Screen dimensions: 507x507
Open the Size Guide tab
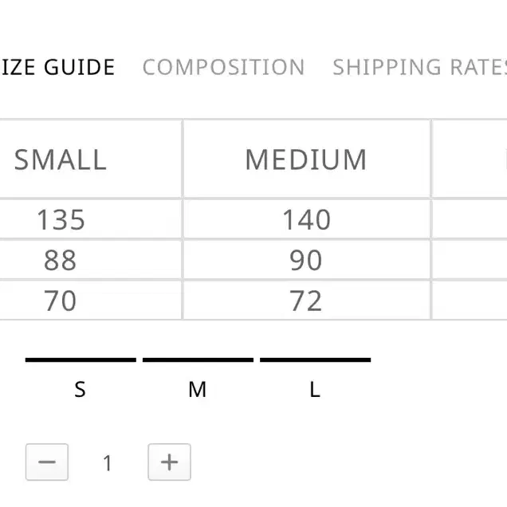point(58,68)
